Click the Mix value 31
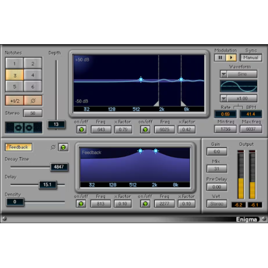The image size is (268, 268). (217, 169)
